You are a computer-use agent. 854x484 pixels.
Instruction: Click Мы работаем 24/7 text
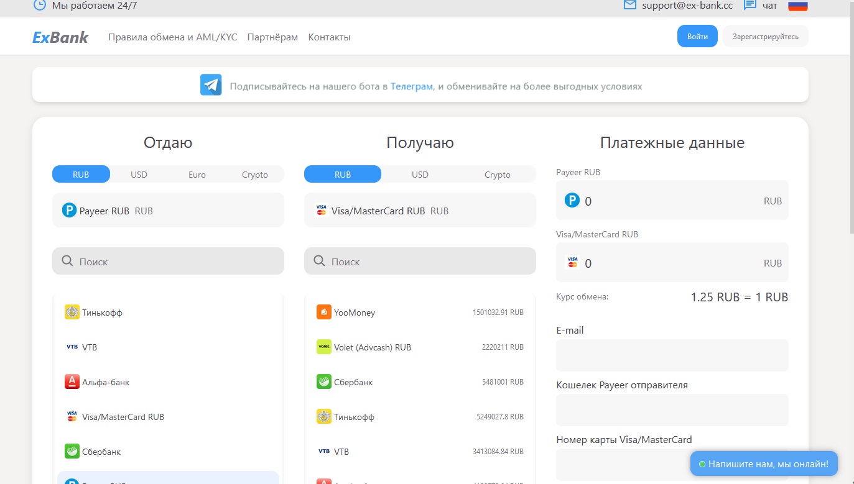point(95,5)
